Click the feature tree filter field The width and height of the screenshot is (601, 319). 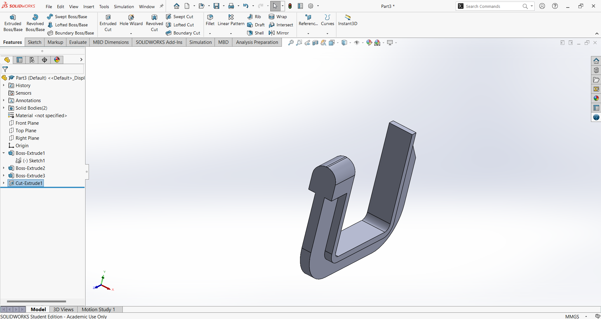click(x=42, y=69)
